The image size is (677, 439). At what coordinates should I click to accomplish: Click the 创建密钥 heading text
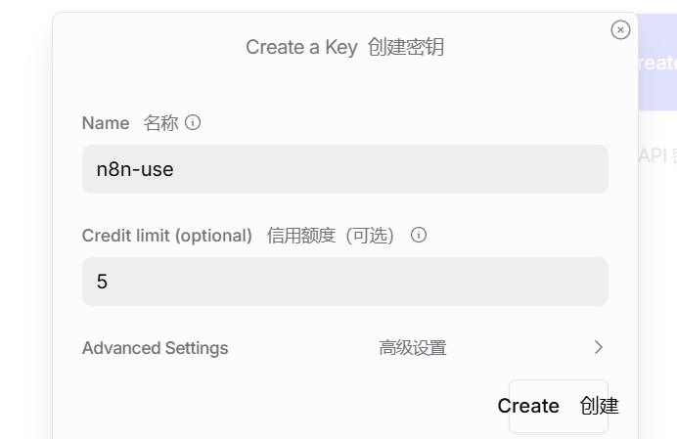406,47
